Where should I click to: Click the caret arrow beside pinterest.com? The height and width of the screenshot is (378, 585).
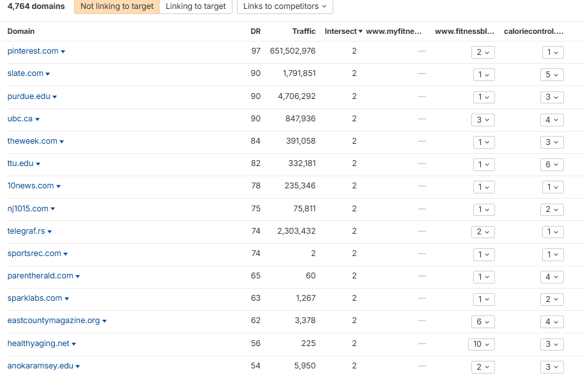point(63,52)
